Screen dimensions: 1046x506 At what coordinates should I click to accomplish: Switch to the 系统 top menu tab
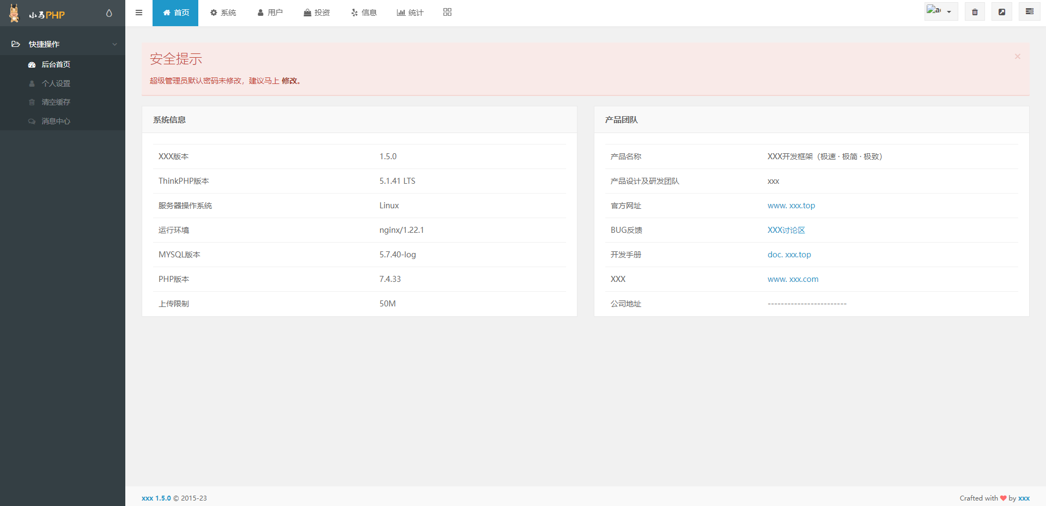click(x=223, y=13)
